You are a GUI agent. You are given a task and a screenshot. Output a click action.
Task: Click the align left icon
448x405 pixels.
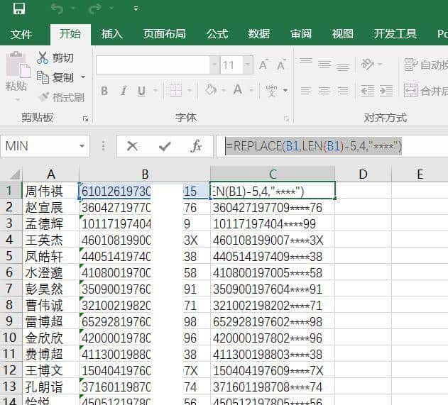[x=306, y=91]
